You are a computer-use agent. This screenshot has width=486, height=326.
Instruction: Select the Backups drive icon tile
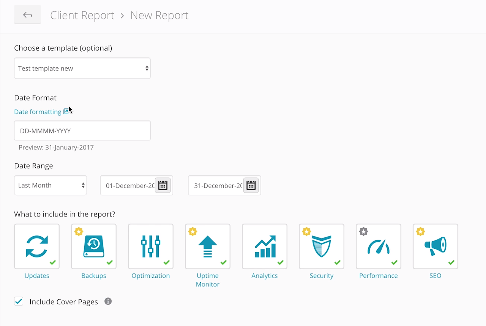[94, 246]
